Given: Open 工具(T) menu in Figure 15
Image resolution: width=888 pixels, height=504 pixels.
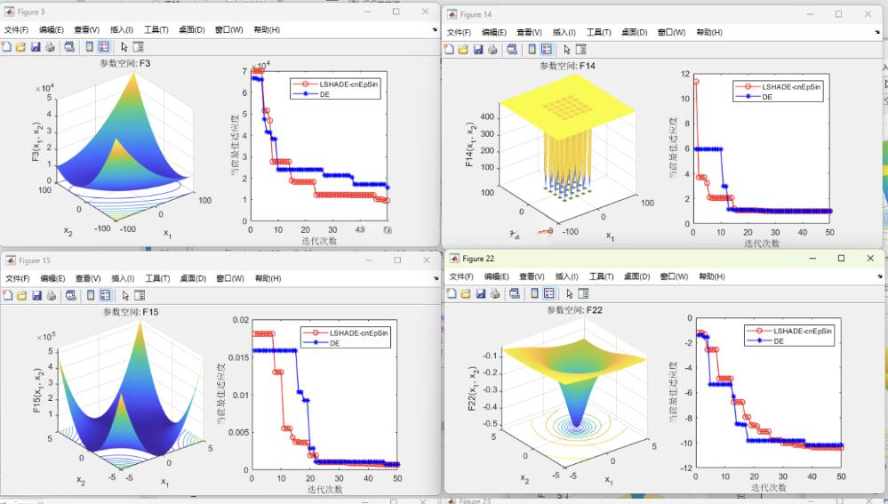Looking at the screenshot, I should tap(157, 278).
